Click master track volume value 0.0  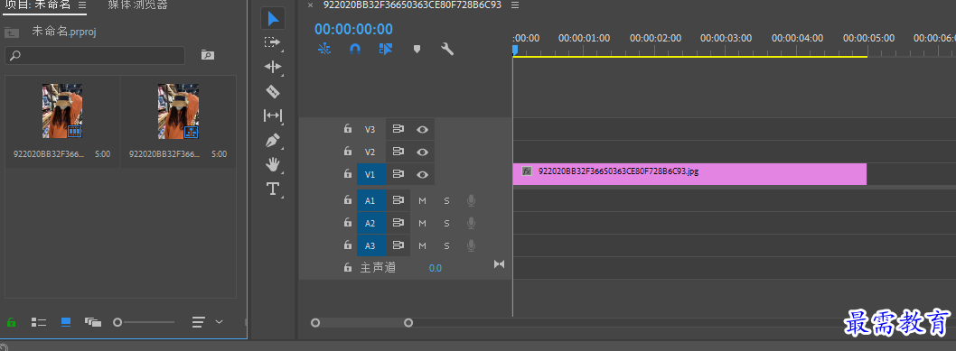(436, 268)
